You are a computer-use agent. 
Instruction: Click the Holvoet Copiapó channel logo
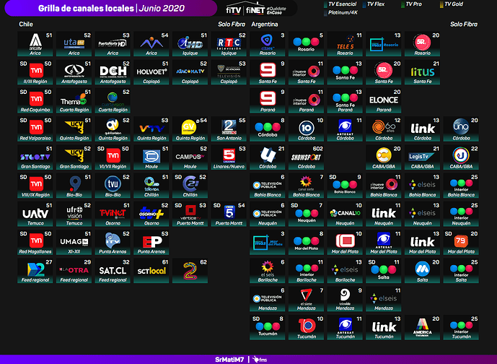coord(151,71)
